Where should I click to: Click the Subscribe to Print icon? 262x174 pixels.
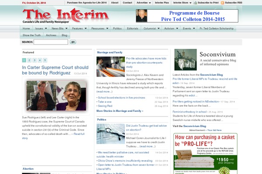coord(195,3)
